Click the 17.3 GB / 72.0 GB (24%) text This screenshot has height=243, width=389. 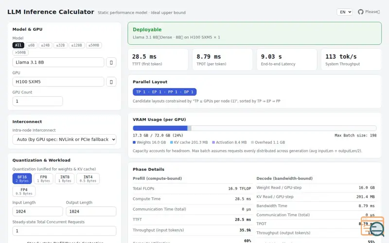pyautogui.click(x=158, y=136)
